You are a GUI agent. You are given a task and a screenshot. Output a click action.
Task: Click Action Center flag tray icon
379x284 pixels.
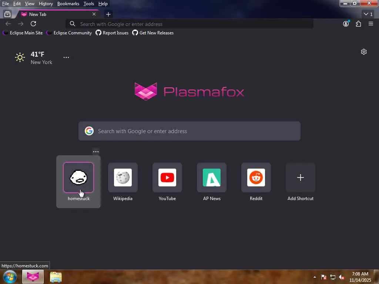(x=323, y=277)
